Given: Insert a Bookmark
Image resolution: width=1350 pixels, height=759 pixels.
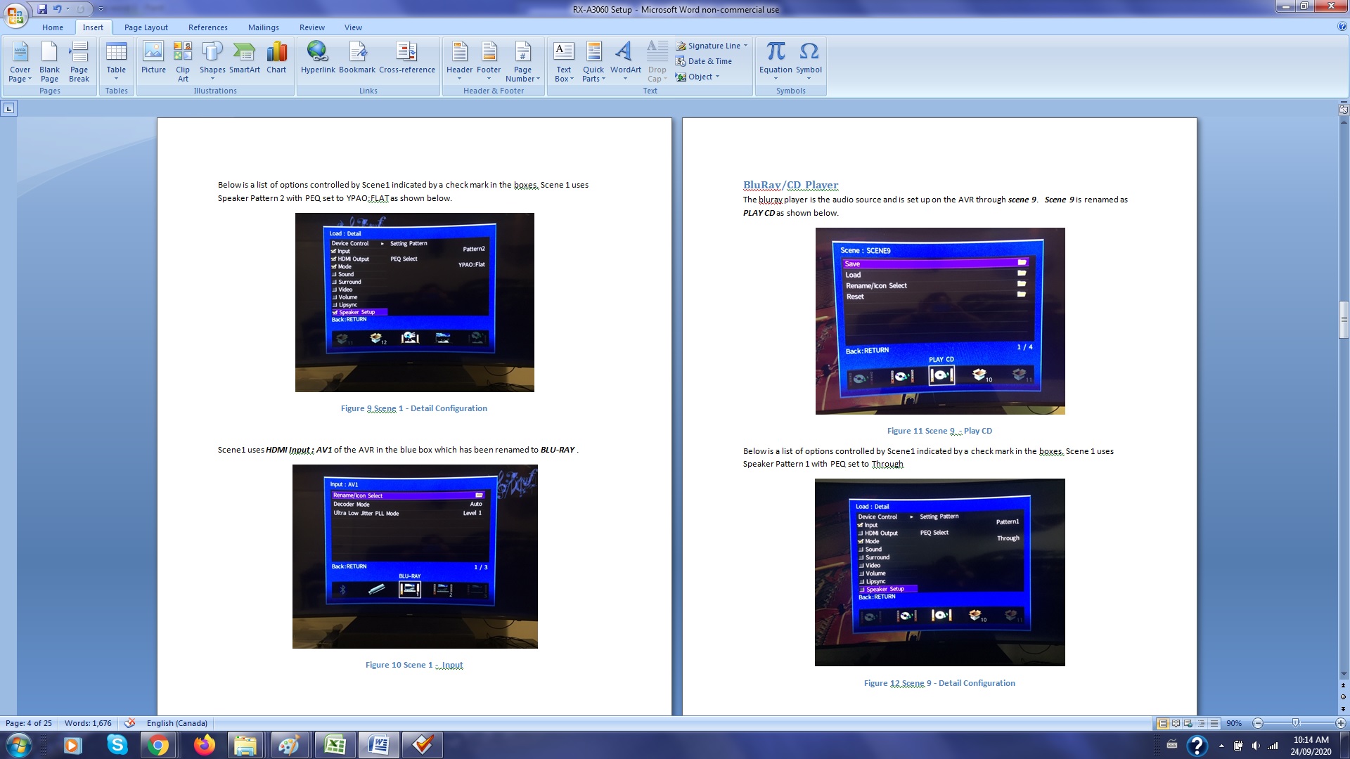Looking at the screenshot, I should click(x=357, y=58).
